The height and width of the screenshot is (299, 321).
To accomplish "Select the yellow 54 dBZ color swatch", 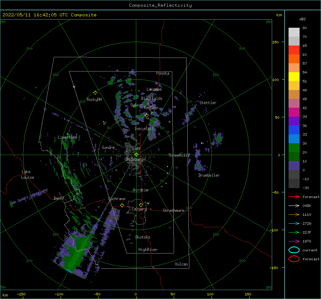I will [294, 76].
